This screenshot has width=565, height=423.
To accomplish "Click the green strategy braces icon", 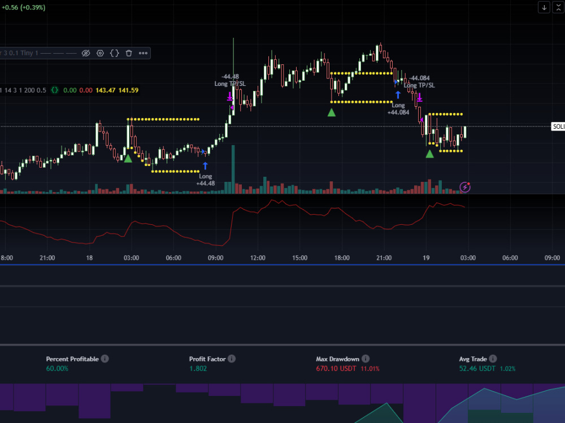I will point(54,90).
